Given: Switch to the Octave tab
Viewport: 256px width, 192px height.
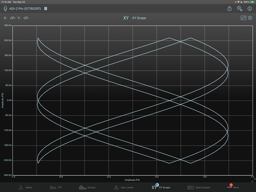Looking at the screenshot, I should tap(87, 187).
